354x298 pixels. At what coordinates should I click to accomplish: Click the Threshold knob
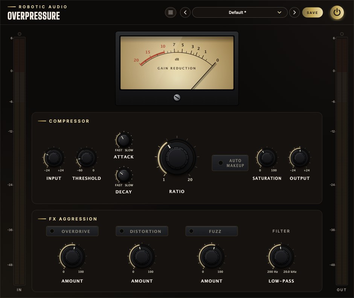(x=87, y=158)
